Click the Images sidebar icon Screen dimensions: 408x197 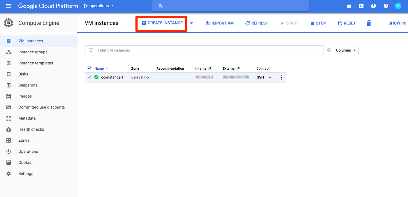pyautogui.click(x=8, y=96)
